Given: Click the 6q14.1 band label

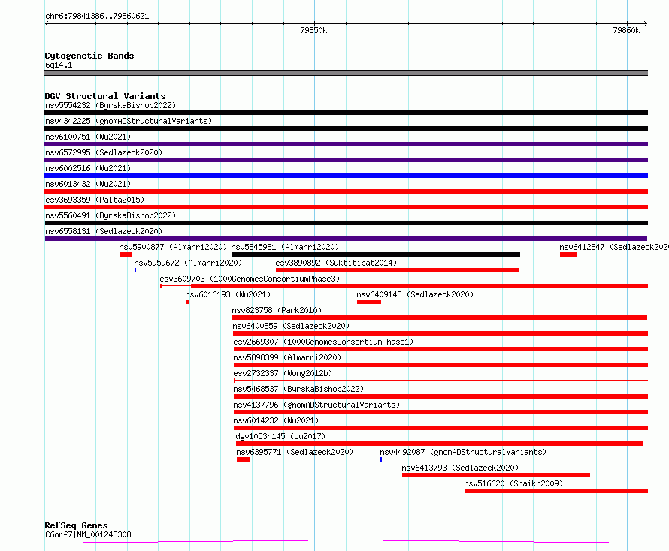Looking at the screenshot, I should tap(59, 65).
